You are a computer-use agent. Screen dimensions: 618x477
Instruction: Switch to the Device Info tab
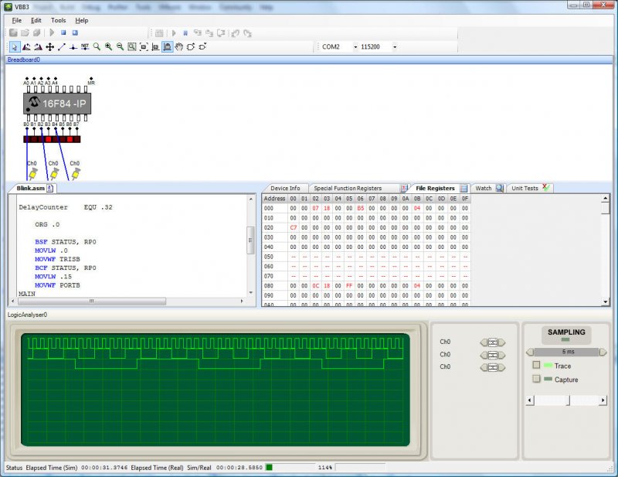285,188
